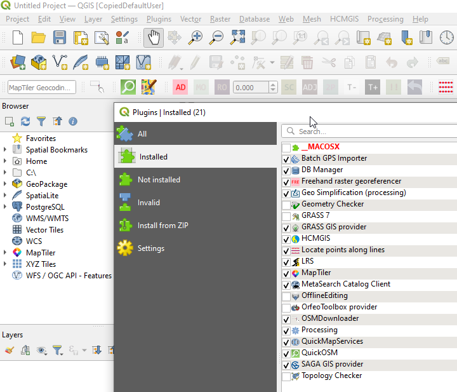Image resolution: width=457 pixels, height=392 pixels.
Task: Uncheck the HCMGIS plugin
Action: point(286,239)
